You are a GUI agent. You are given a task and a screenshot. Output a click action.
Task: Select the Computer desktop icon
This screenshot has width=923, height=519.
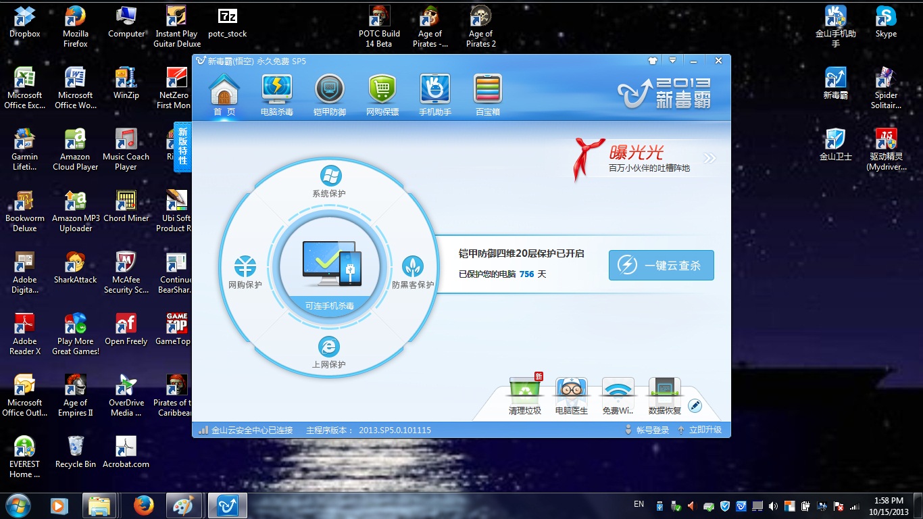(126, 22)
